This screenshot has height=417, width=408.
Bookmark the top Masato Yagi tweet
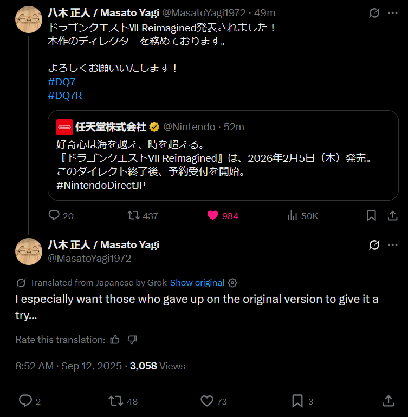coord(372,215)
